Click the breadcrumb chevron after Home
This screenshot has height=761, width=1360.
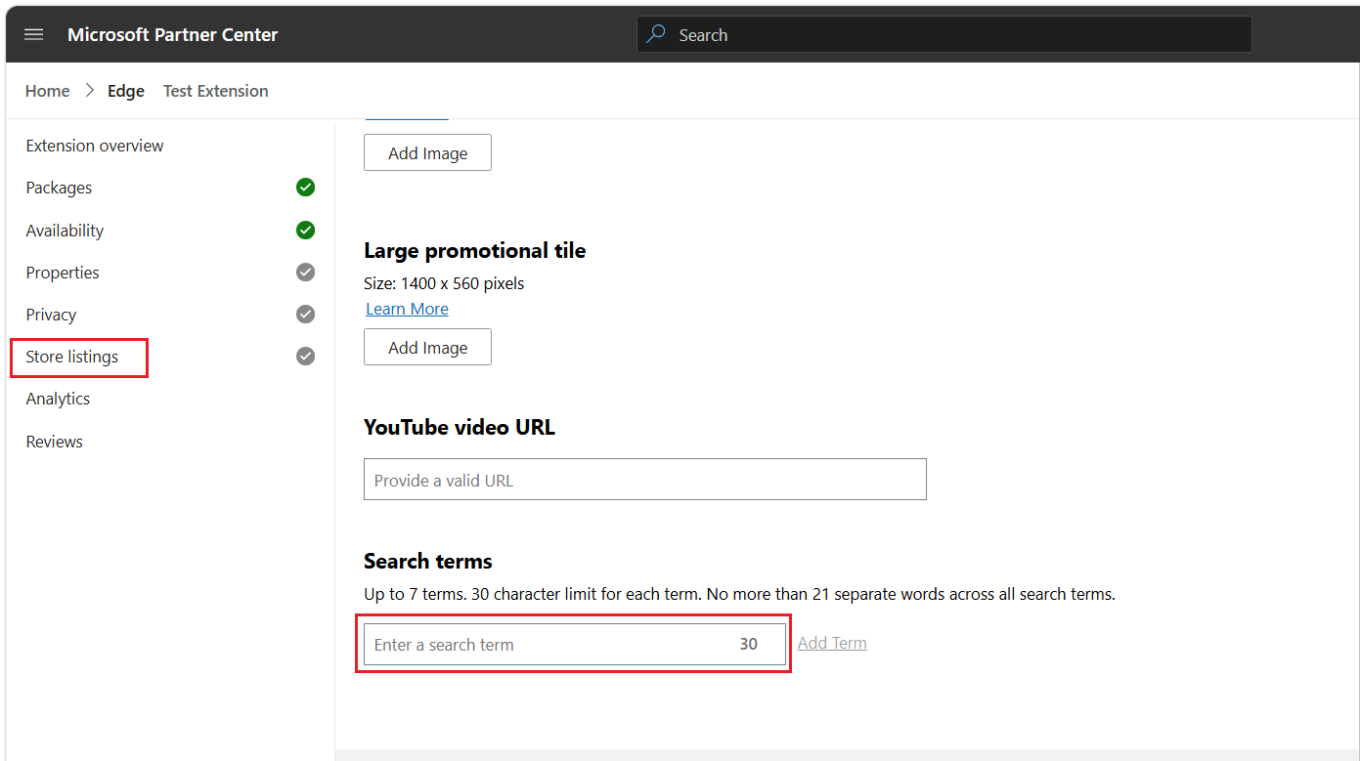coord(89,91)
